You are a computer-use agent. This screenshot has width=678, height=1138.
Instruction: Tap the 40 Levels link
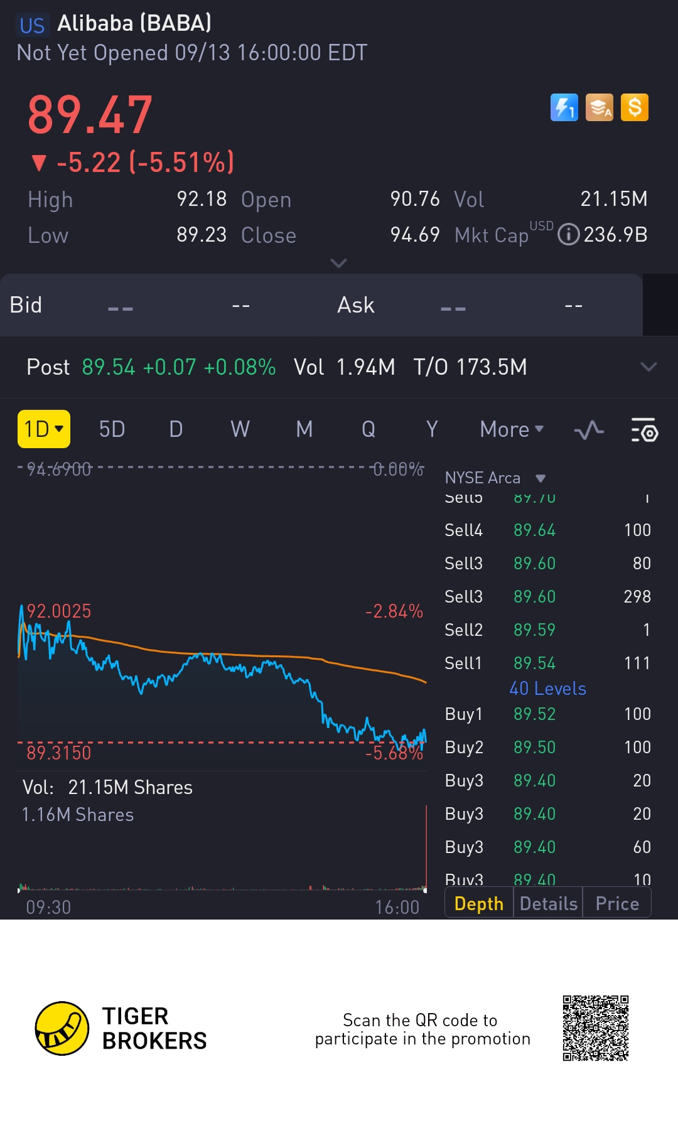(x=547, y=689)
